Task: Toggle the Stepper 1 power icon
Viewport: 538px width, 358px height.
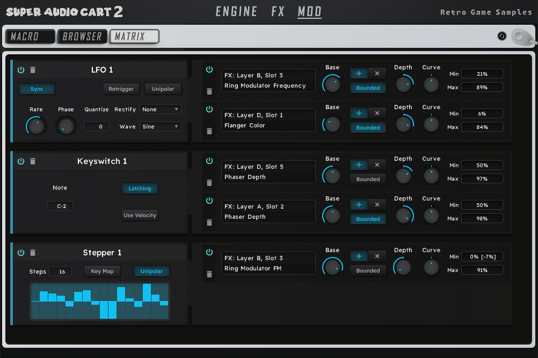Action: point(21,253)
